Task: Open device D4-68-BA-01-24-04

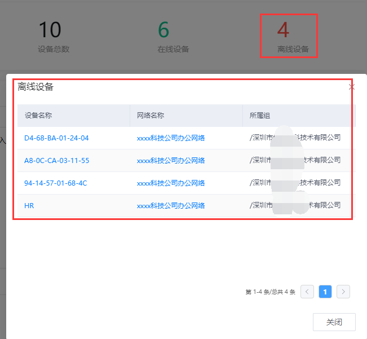Action: (56, 138)
